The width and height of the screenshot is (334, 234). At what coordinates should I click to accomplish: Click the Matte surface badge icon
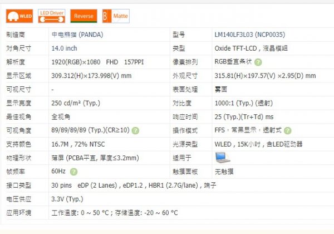pos(116,16)
